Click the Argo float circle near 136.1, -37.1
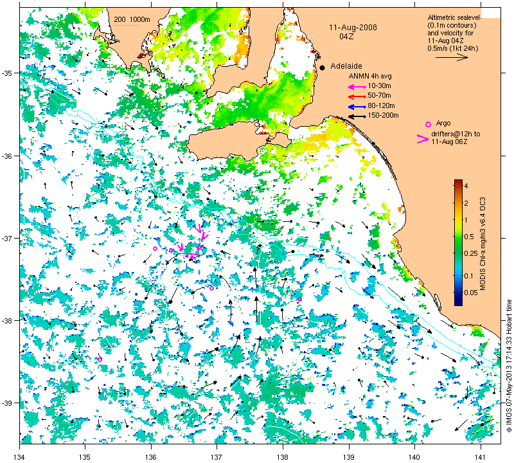 pos(155,248)
